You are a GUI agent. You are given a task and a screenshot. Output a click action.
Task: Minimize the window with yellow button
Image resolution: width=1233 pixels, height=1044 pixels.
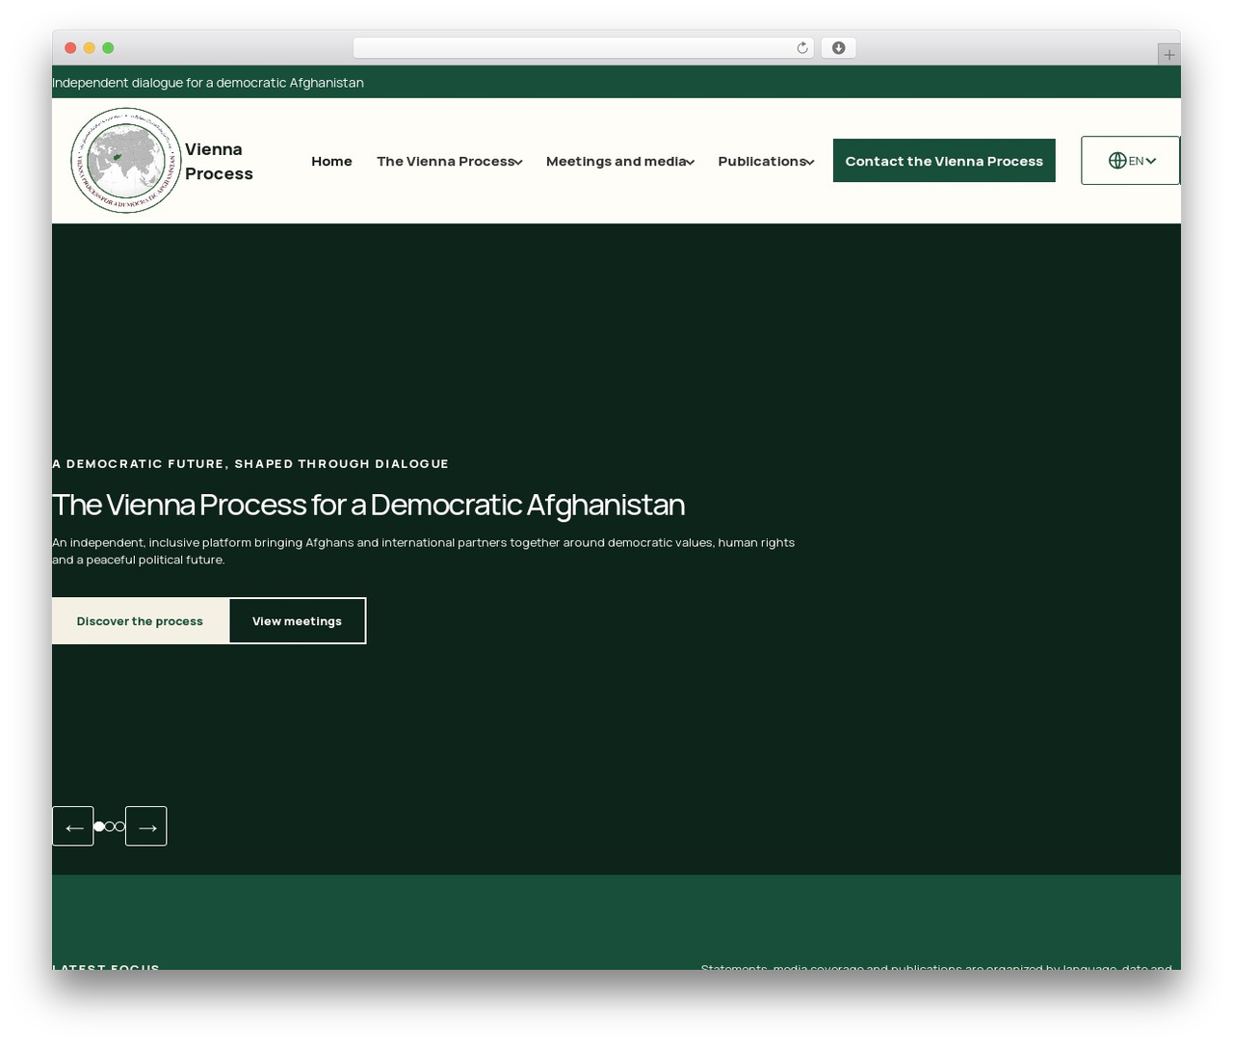click(90, 48)
